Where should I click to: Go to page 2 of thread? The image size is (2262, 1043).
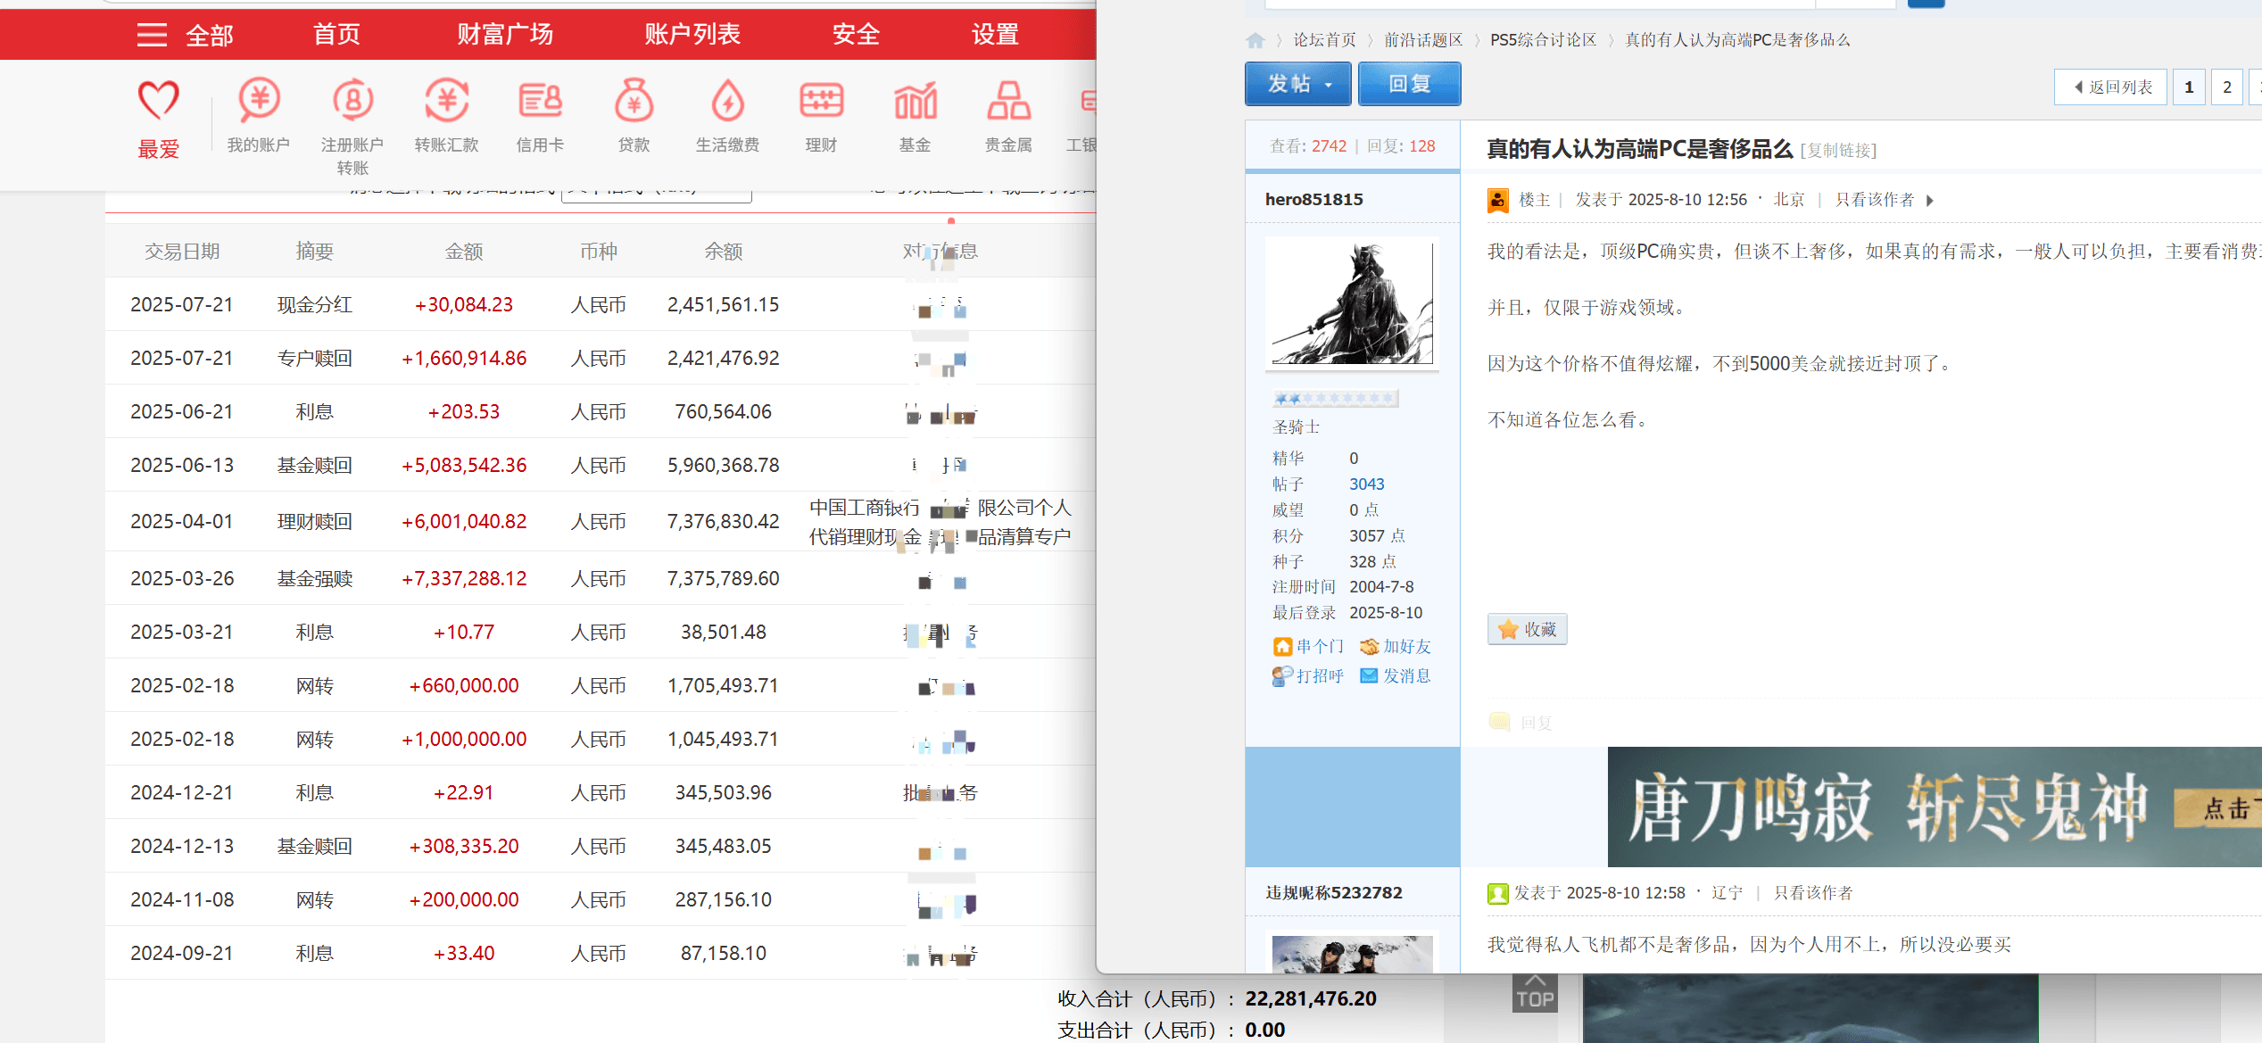point(2227,87)
